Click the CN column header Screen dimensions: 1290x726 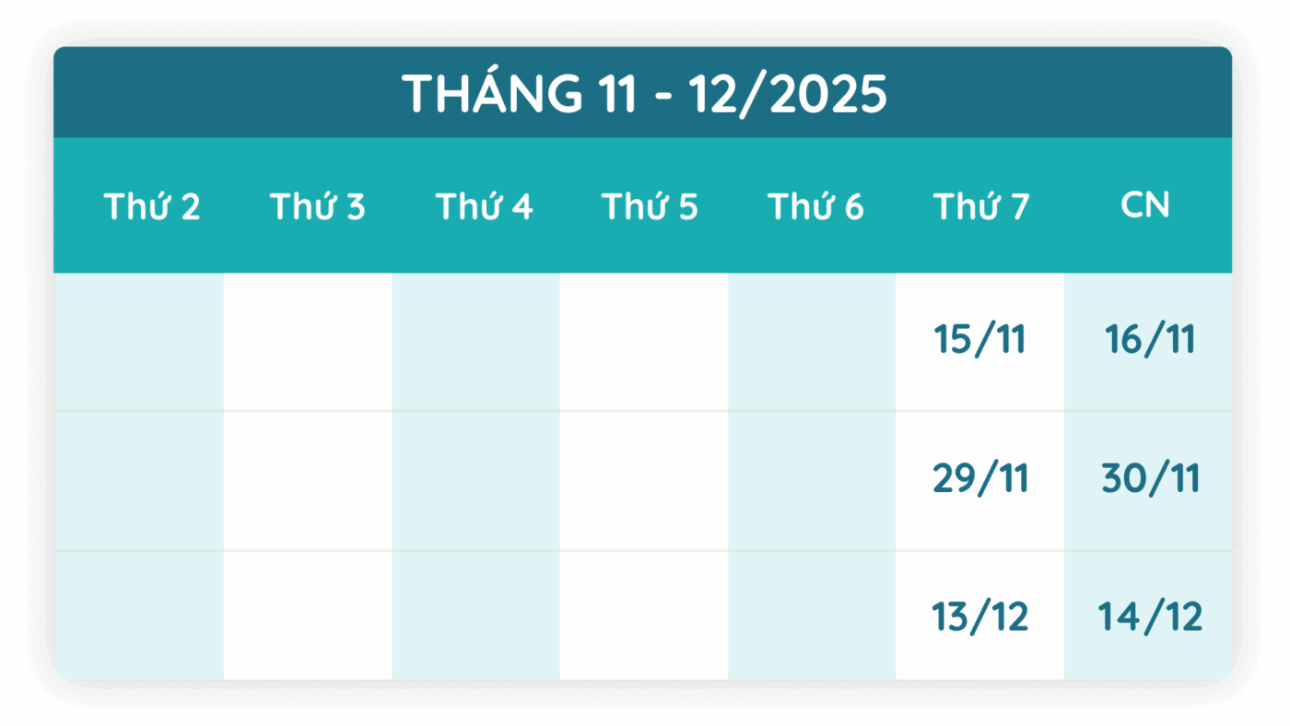click(1145, 205)
